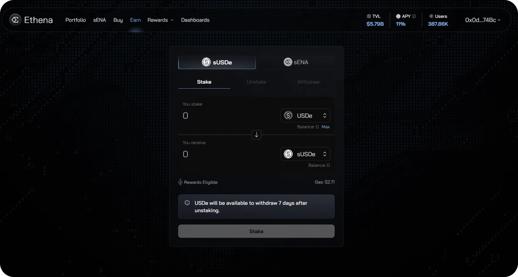Click the USDe withdrawal notice text
This screenshot has width=518, height=277.
[x=251, y=207]
